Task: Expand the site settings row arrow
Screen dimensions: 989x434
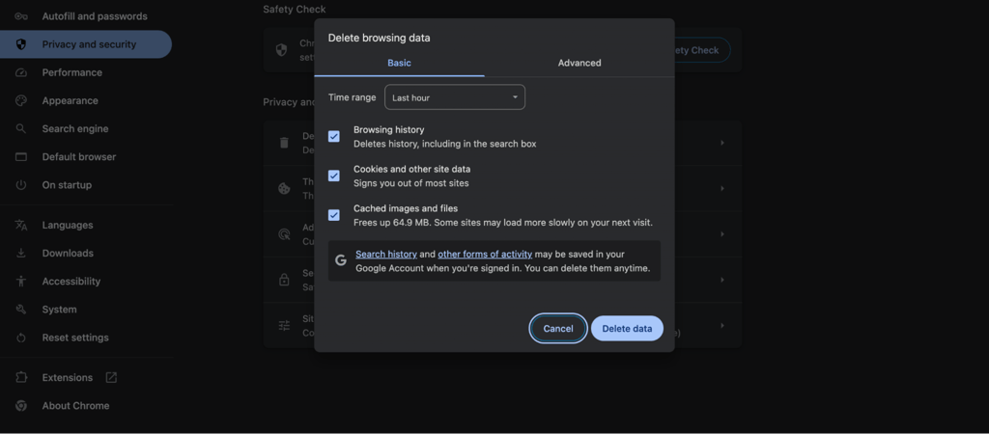Action: pos(722,326)
